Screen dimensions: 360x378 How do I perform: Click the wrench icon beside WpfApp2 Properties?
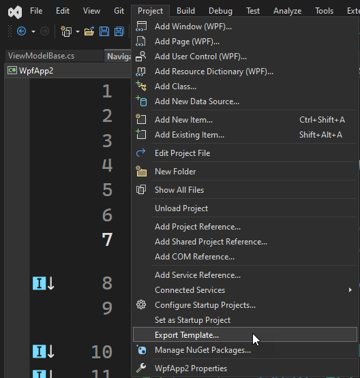coord(141,368)
